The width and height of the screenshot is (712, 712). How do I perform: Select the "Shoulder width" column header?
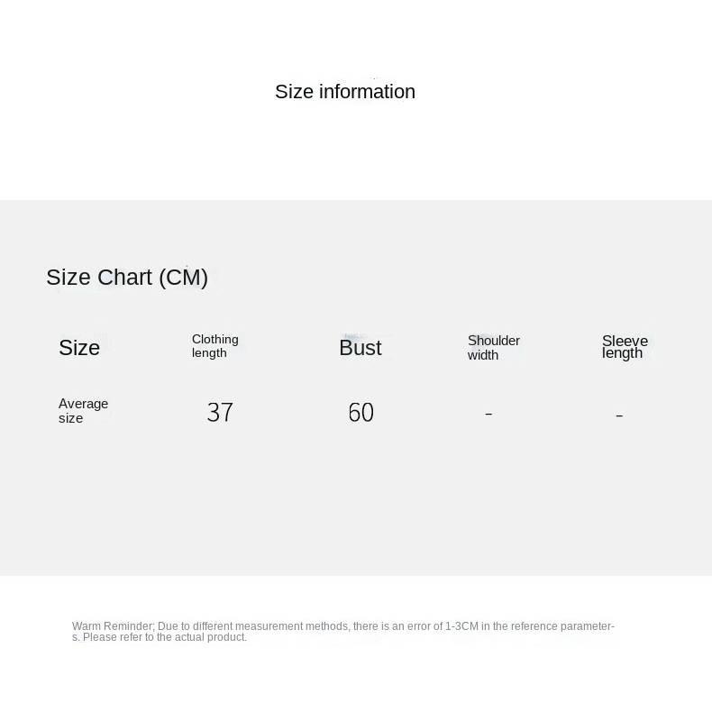[493, 348]
